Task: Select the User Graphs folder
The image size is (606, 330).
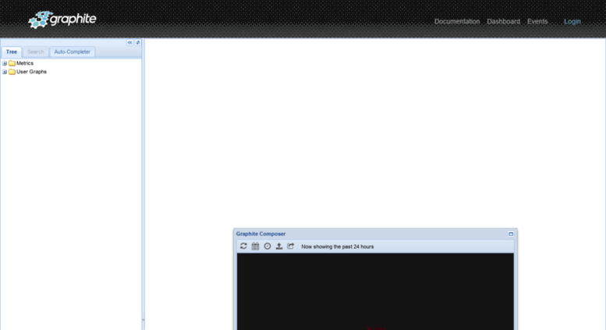Action: [31, 72]
